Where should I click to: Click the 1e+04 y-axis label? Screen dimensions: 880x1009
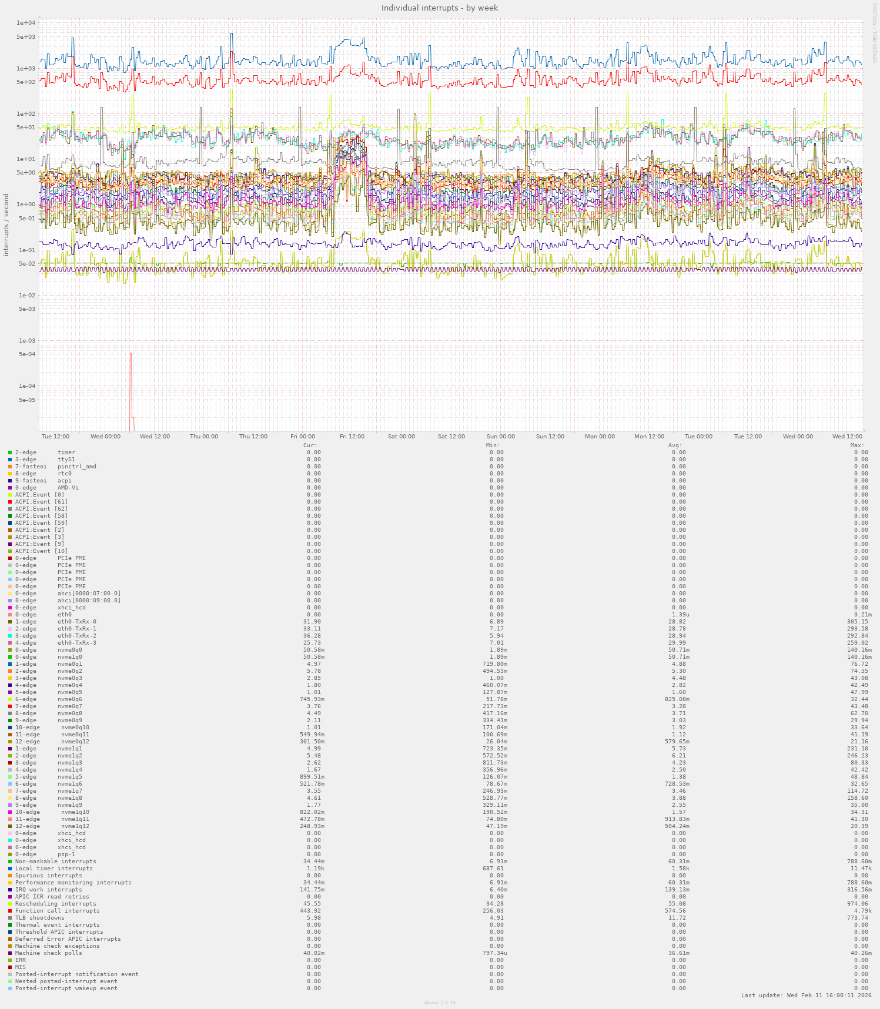(26, 23)
